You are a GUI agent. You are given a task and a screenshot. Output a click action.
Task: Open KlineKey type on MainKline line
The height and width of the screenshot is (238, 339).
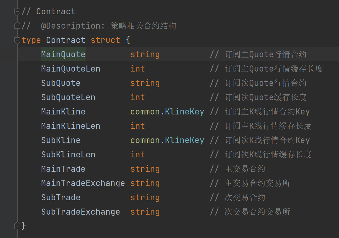184,111
